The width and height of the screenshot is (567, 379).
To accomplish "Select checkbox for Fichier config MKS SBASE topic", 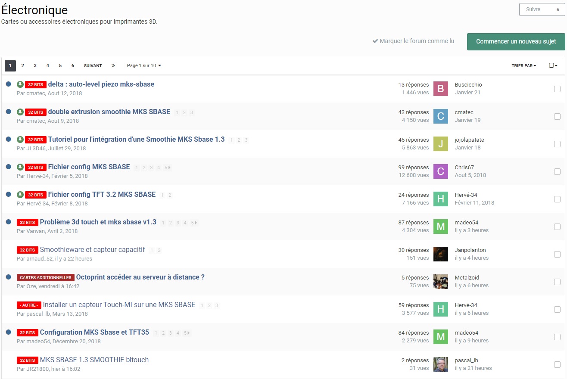I will pyautogui.click(x=557, y=171).
